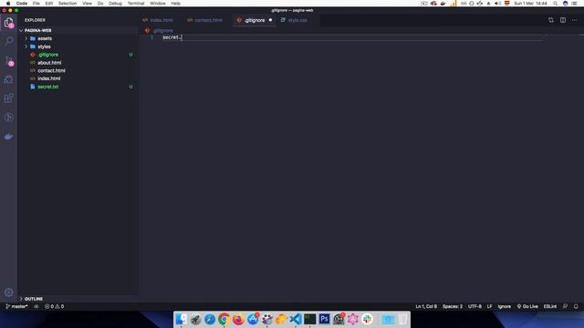584x328 pixels.
Task: Change end of line sequence via LF
Action: [489, 306]
